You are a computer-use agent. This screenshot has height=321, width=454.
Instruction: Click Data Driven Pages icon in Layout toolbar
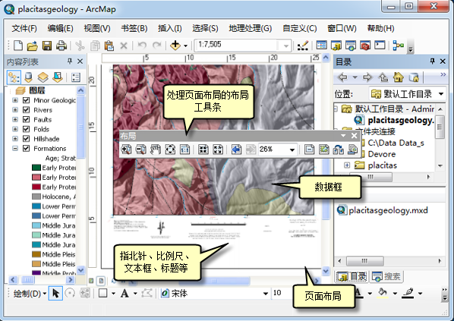point(353,149)
